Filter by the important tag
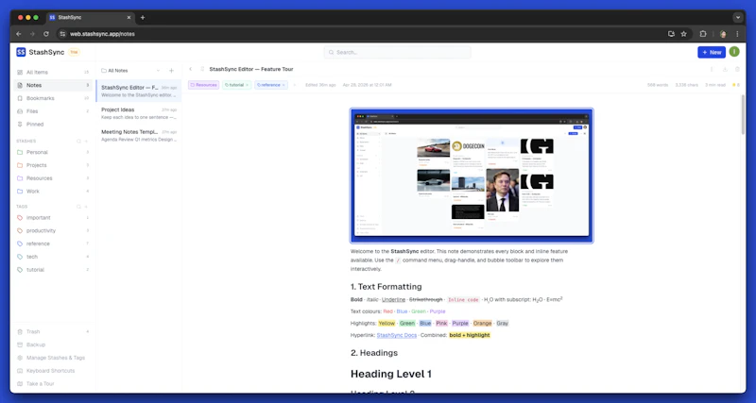 coord(53,218)
